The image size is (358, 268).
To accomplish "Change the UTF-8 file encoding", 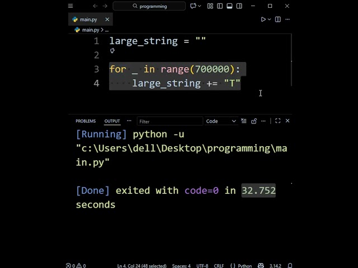I will click(202, 266).
